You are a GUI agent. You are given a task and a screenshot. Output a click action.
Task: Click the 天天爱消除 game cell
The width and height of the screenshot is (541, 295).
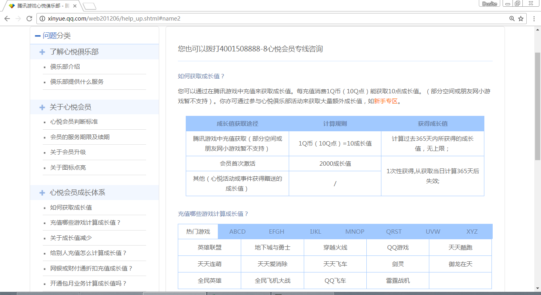pos(272,264)
